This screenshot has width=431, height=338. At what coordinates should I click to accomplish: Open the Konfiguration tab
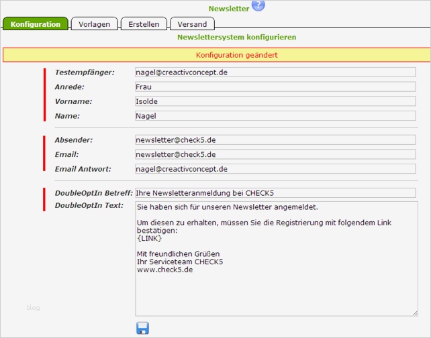pyautogui.click(x=36, y=24)
